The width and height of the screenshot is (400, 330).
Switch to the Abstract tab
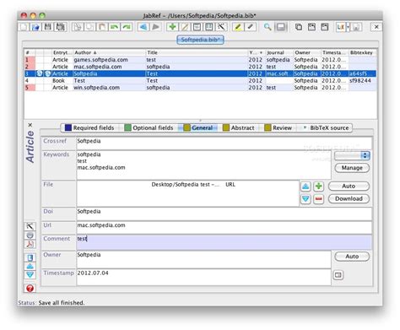coord(239,127)
